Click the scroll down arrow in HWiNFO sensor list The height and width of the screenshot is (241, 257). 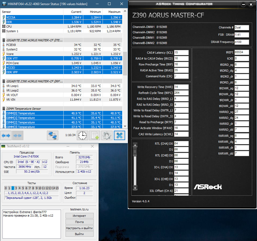[x=125, y=126]
